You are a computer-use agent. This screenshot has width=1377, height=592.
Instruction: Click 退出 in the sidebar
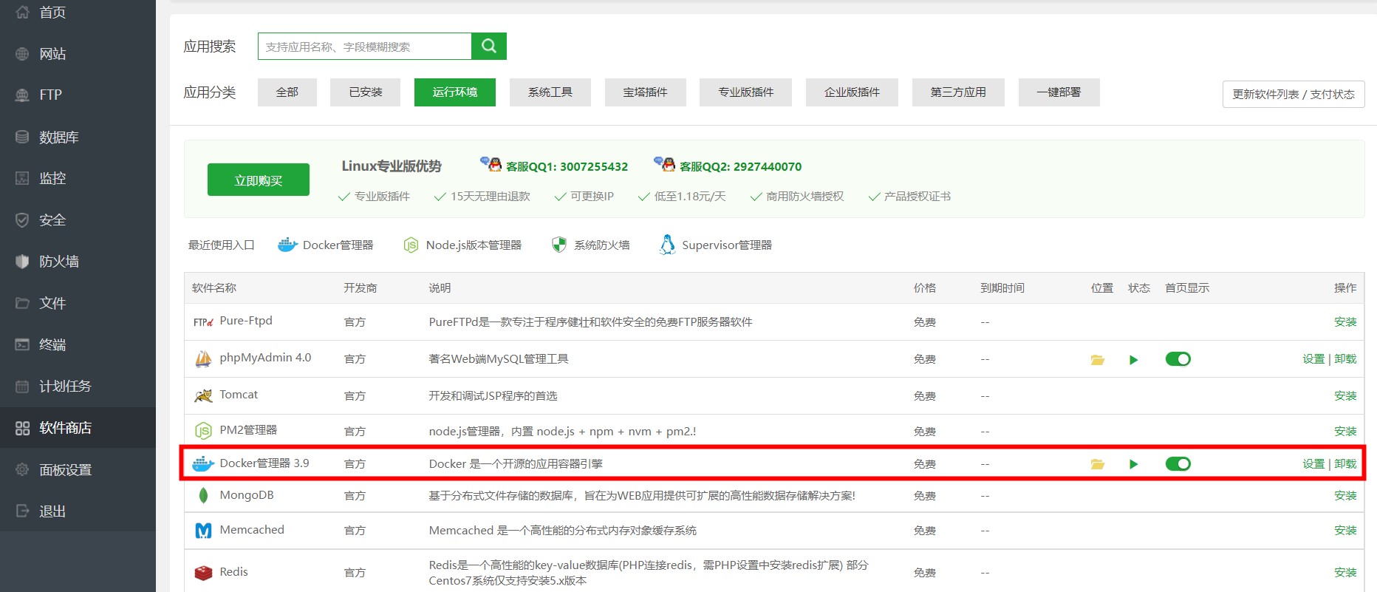point(78,511)
